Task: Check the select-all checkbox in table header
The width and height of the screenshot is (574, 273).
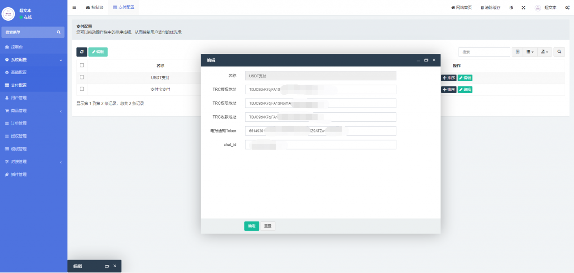Action: [82, 66]
